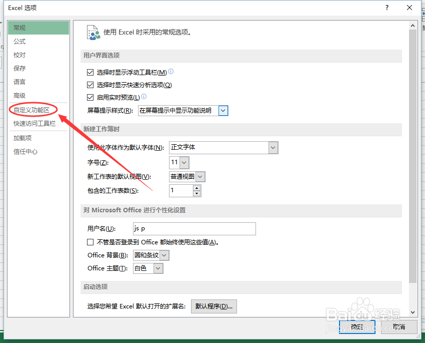Open the 信任中心 category
This screenshot has width=425, height=343.
(38, 151)
